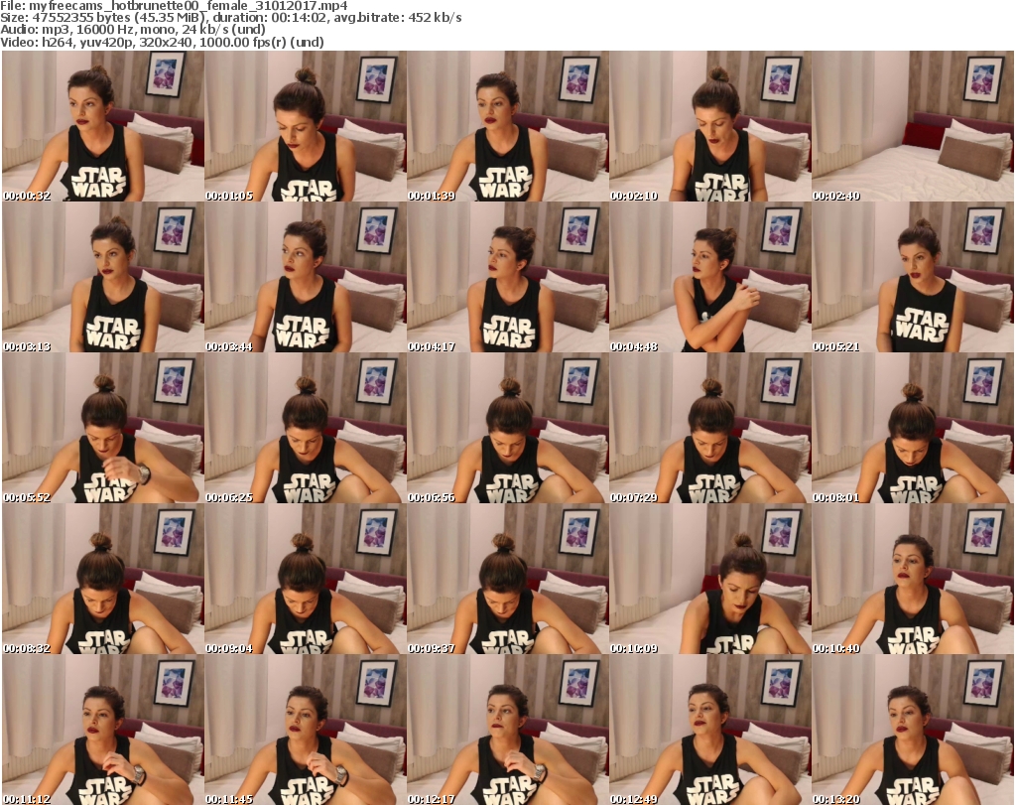Select the thumbnail stamped 00:00:32
This screenshot has width=1016, height=805.
click(x=103, y=126)
